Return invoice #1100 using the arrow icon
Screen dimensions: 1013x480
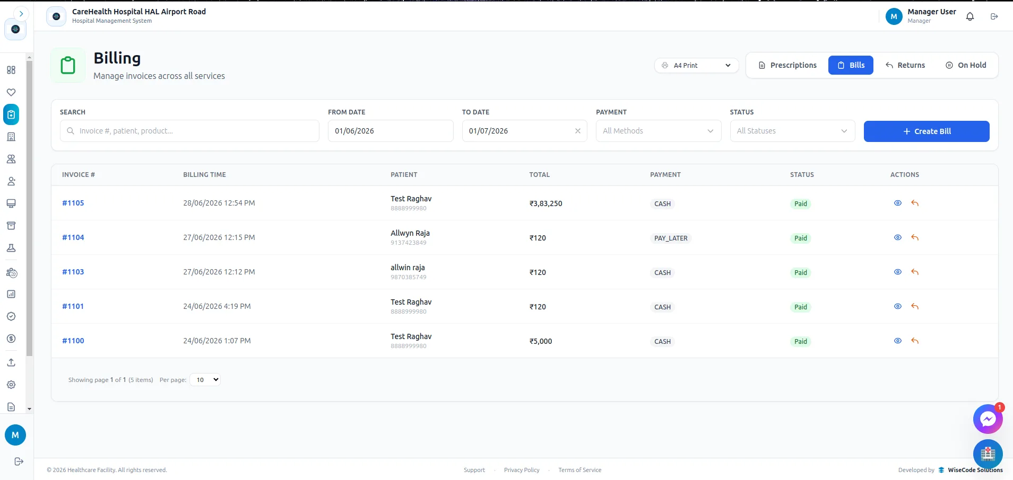(915, 341)
